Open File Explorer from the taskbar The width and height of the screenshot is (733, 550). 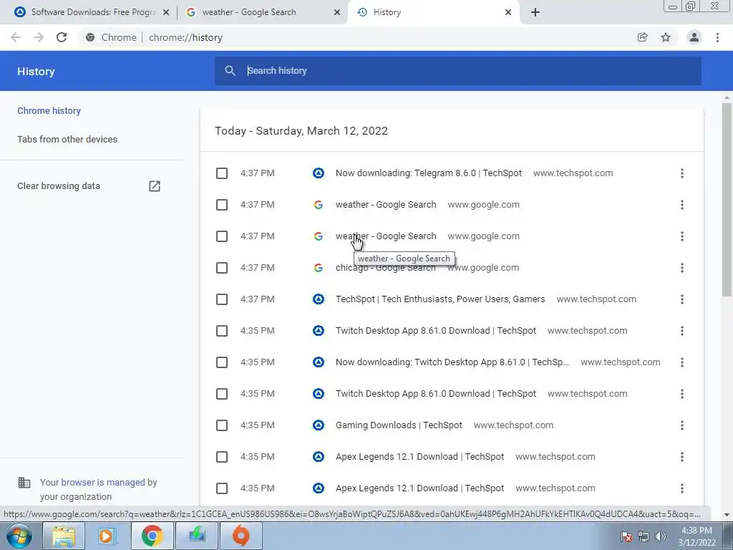tap(64, 536)
